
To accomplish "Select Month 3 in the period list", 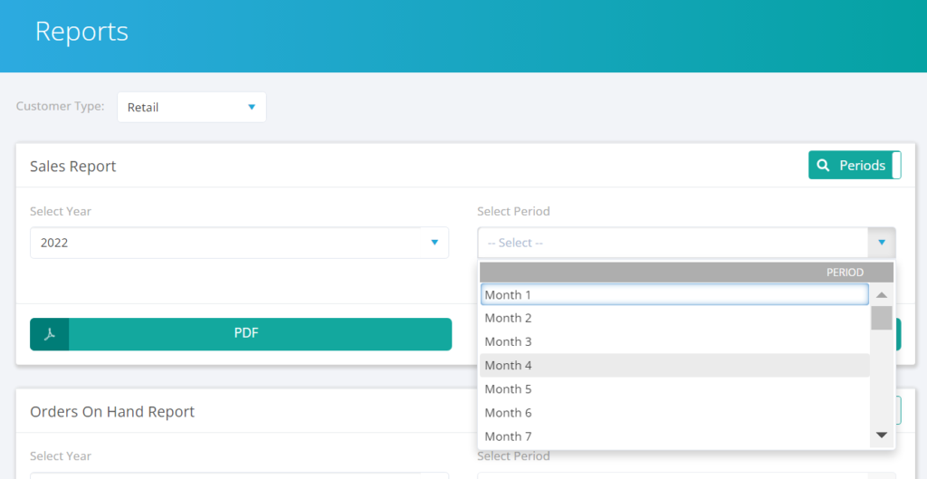I will (x=674, y=341).
